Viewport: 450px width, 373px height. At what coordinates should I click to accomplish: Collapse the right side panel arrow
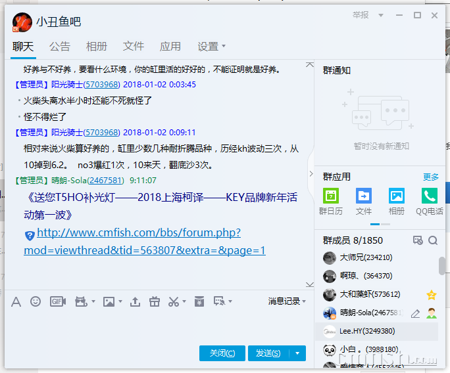click(311, 174)
